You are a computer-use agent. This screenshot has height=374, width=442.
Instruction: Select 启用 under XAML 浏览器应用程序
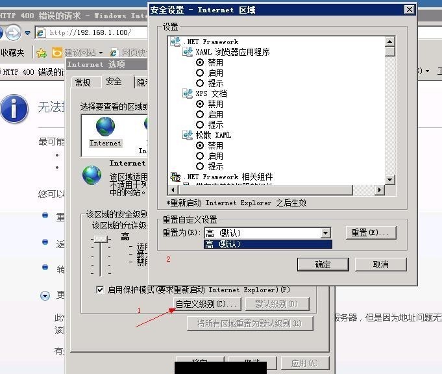pos(200,73)
